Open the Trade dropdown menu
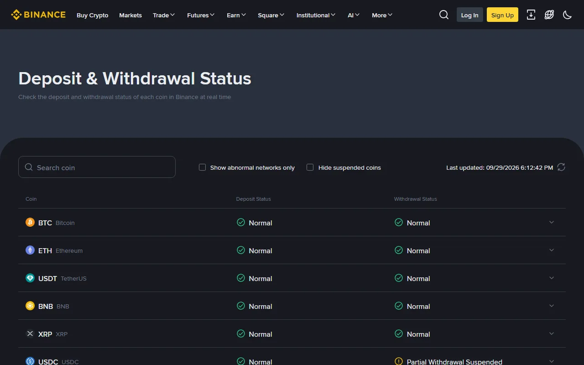Viewport: 584px width, 365px height. (164, 15)
